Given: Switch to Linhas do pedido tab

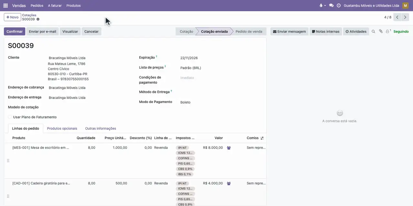Looking at the screenshot, I should (25, 128).
